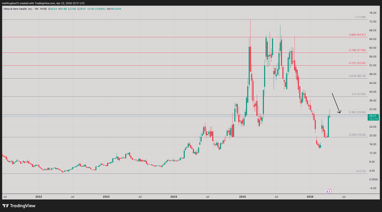The height and width of the screenshot is (212, 382).
Task: Click the 2025 label on time axis
Action: pos(243,197)
